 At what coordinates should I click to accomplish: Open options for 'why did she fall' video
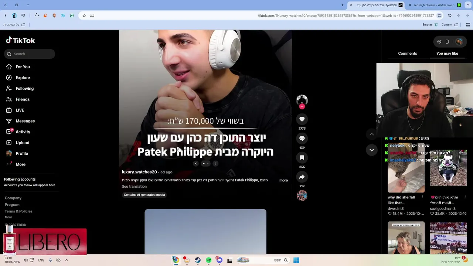click(422, 197)
